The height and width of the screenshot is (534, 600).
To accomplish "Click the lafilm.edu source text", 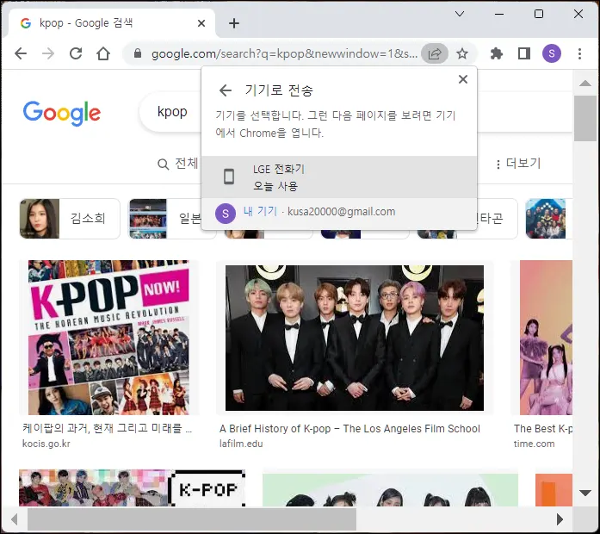I will click(241, 444).
